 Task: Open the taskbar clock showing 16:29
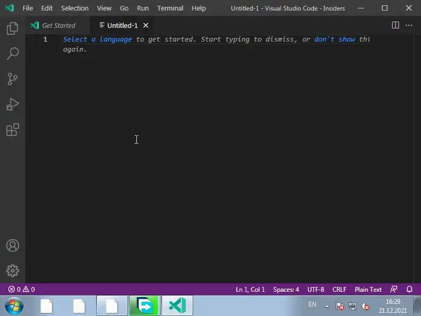point(393,306)
